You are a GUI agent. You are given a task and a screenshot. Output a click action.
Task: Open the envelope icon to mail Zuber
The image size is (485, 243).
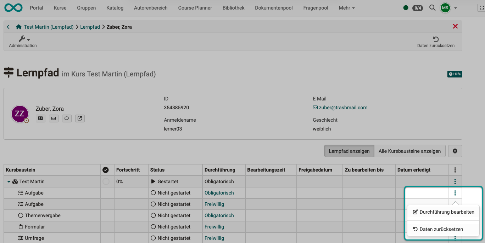click(54, 118)
